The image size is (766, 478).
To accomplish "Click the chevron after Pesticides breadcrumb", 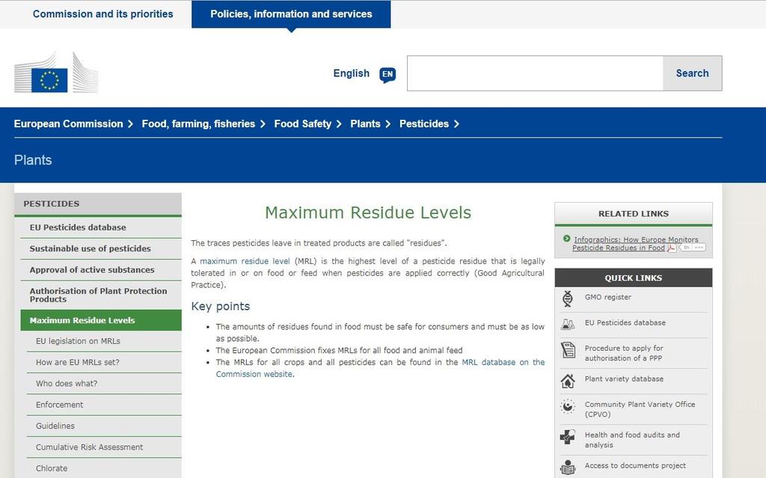I will [x=457, y=124].
